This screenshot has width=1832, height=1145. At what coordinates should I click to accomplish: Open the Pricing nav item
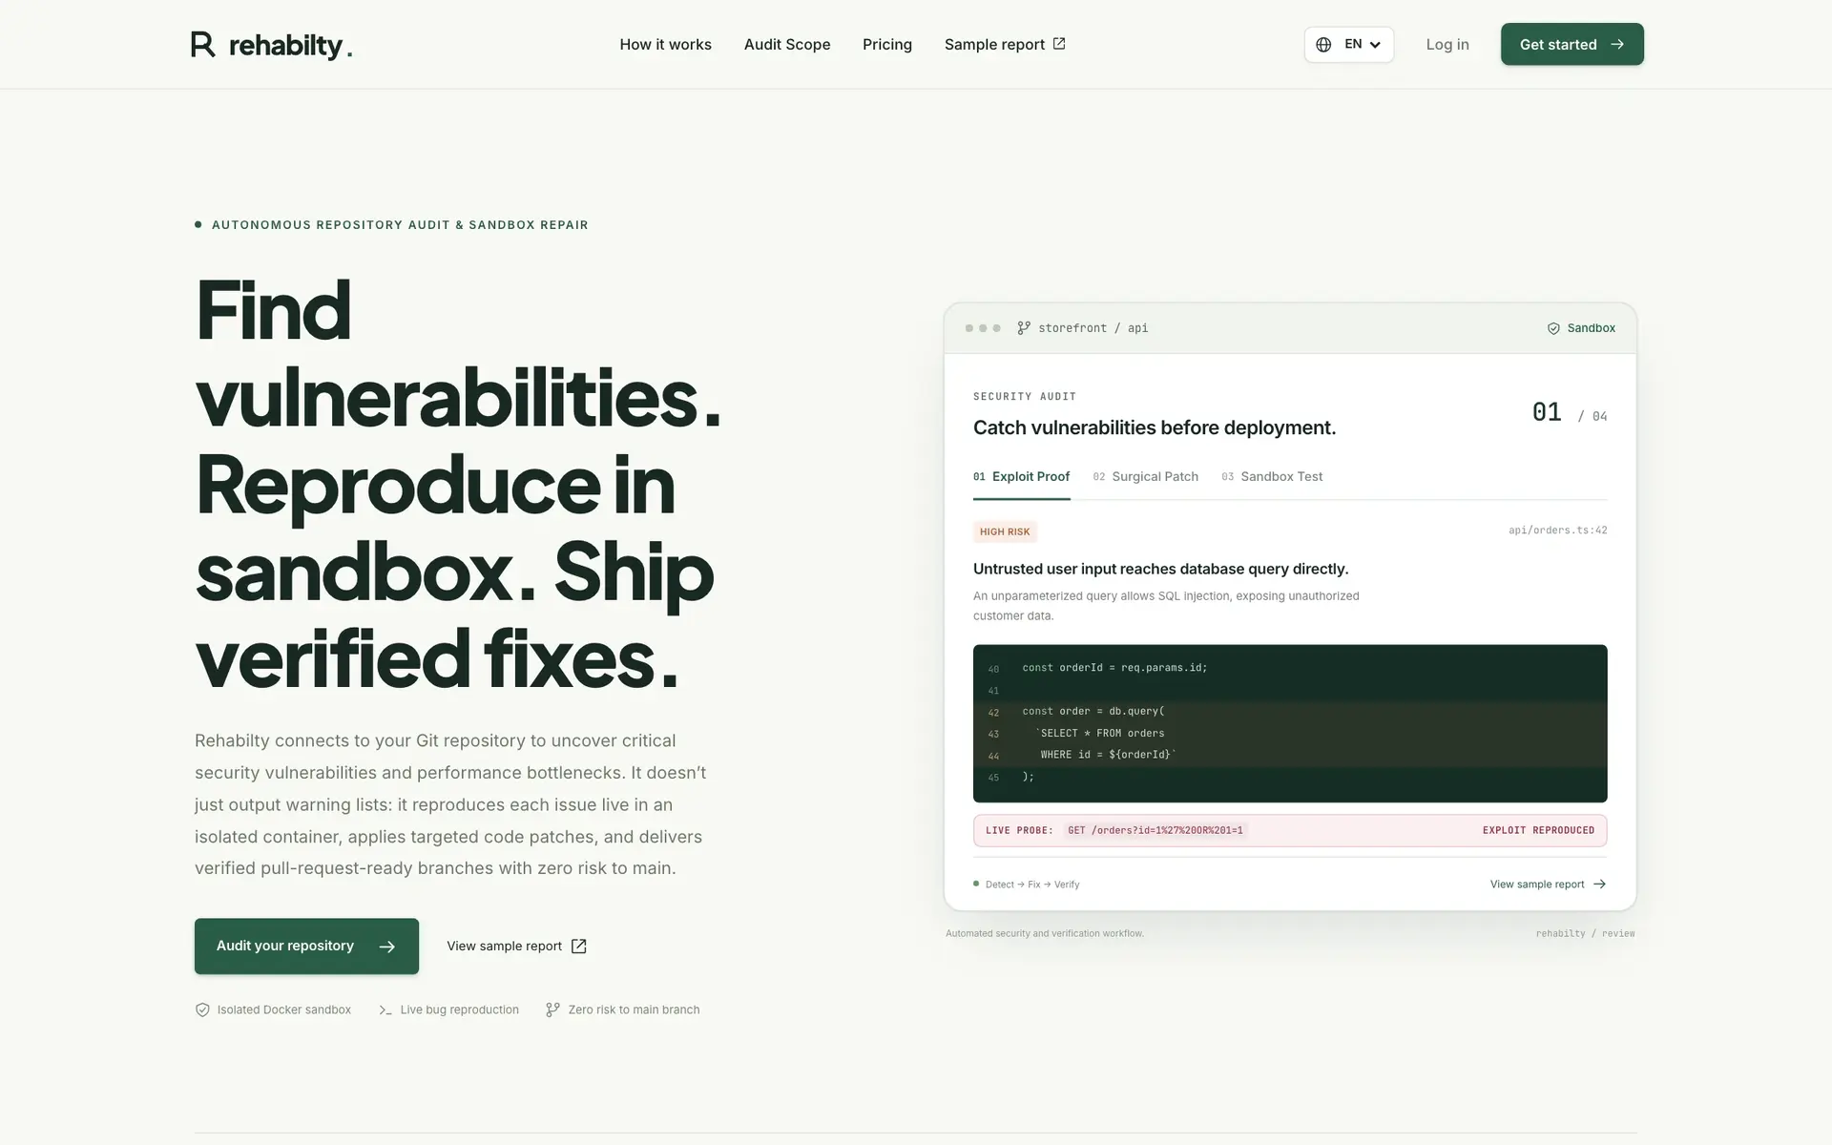pyautogui.click(x=887, y=45)
